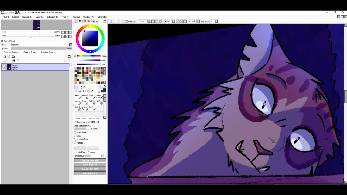The image size is (347, 195).
Task: Choose the magic wand tool
Action: click(x=84, y=87)
